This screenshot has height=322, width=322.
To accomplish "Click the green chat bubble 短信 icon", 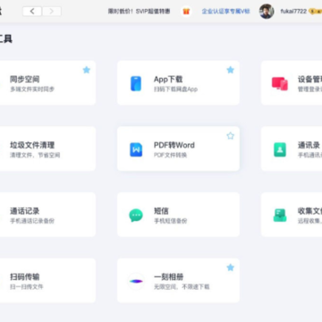I will pos(136,216).
